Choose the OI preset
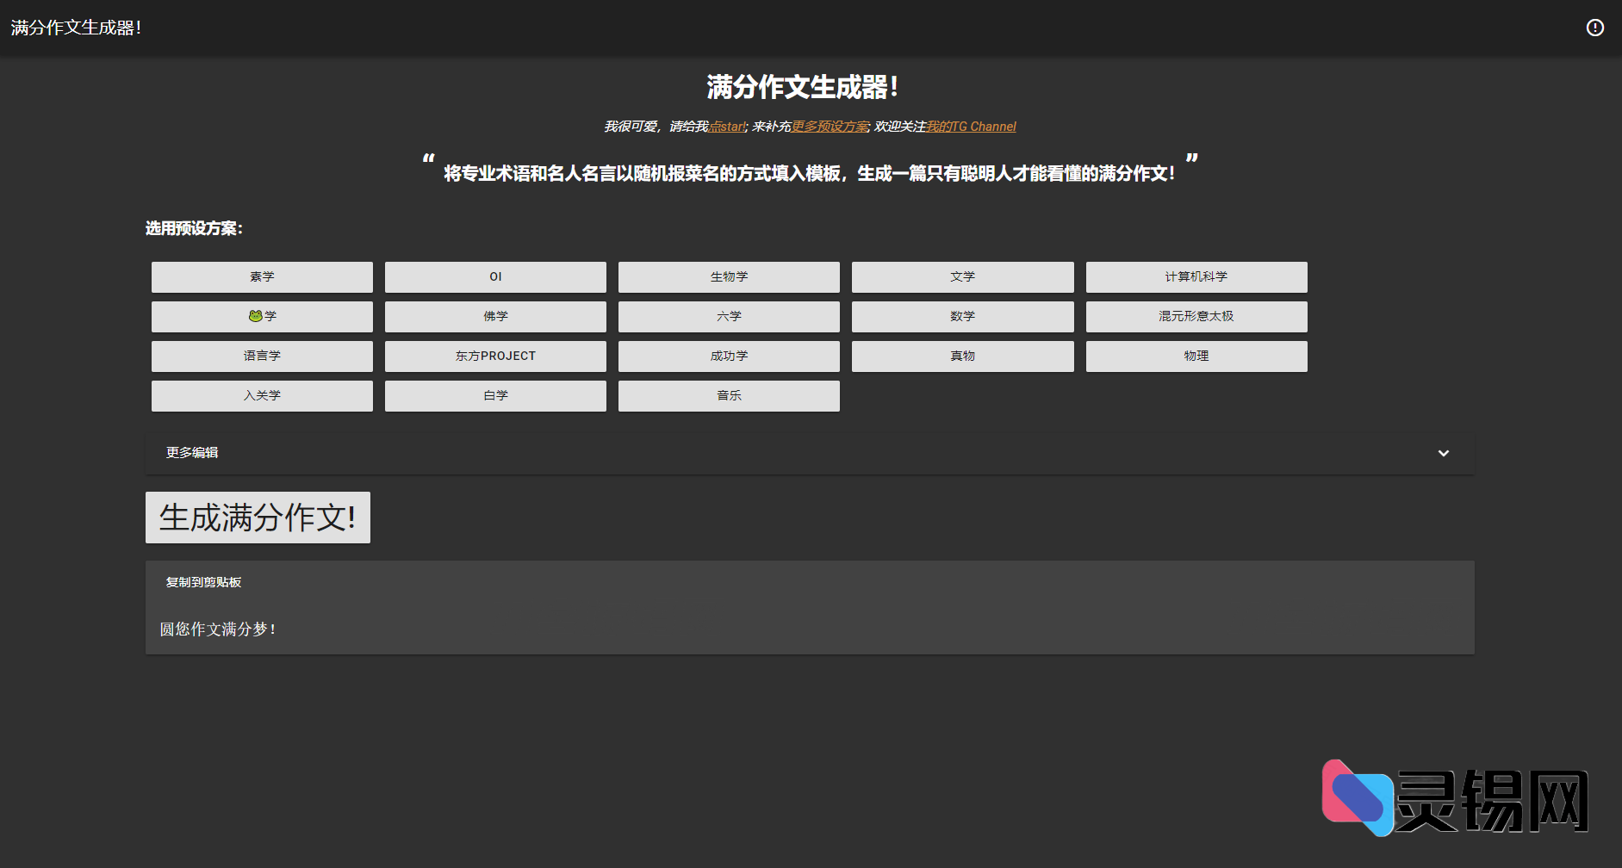 495,276
